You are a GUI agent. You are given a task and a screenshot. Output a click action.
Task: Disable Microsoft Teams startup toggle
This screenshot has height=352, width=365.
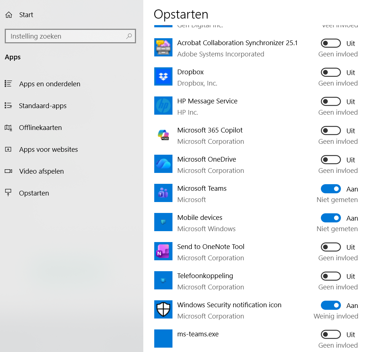331,189
